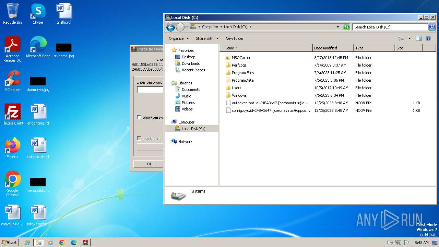The image size is (439, 247).
Task: Sort by the Name column header
Action: [266, 48]
